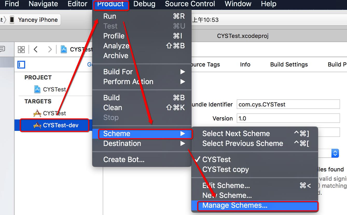Choose Select Previous Scheme
Viewport: 347px width, 215px height.
coord(255,143)
